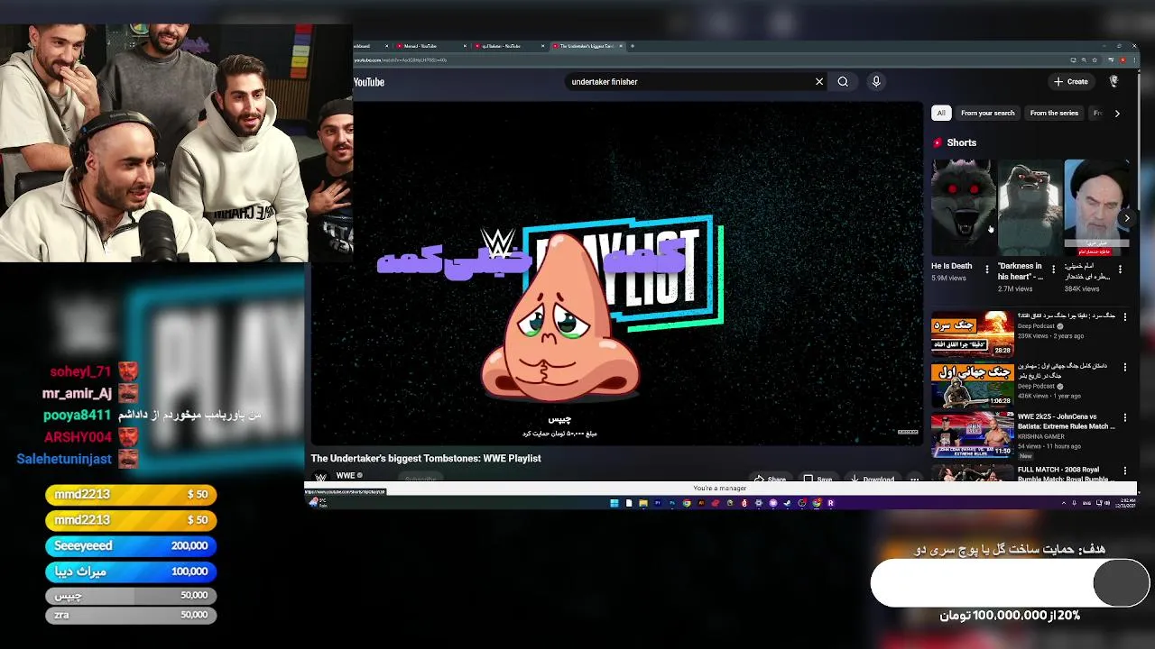Open the 'Darkness in his heart' short
Image resolution: width=1155 pixels, height=649 pixels.
tap(1030, 208)
